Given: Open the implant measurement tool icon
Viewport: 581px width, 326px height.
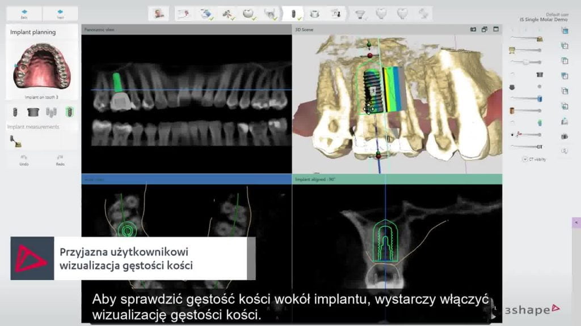Looking at the screenshot, I should [14, 140].
